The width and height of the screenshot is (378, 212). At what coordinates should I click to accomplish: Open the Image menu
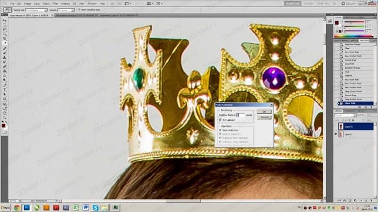pyautogui.click(x=28, y=4)
